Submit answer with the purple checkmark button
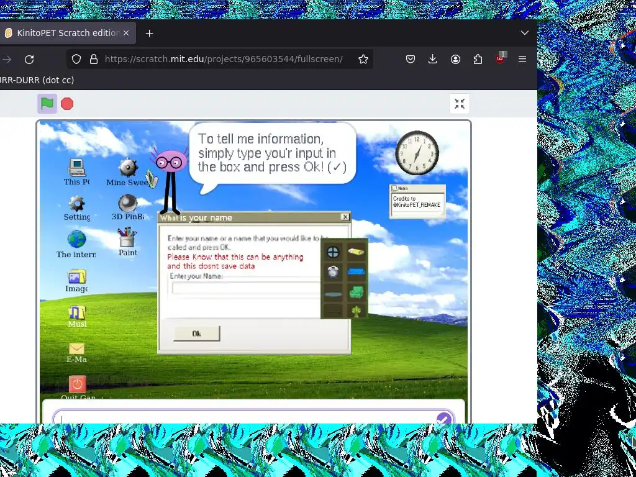 pos(444,419)
